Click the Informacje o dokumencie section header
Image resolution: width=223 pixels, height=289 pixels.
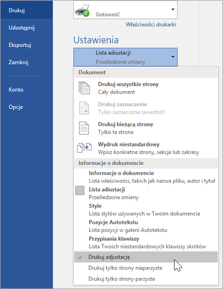pos(146,163)
